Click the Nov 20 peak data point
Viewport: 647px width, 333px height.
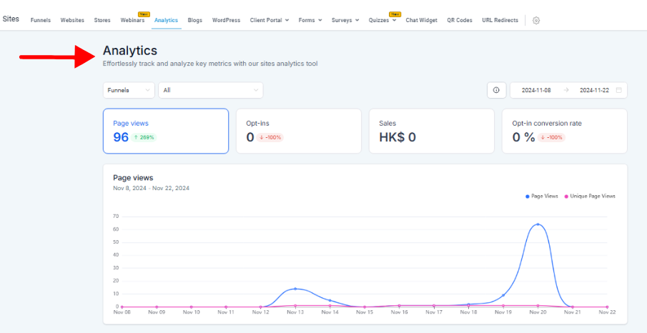click(538, 224)
